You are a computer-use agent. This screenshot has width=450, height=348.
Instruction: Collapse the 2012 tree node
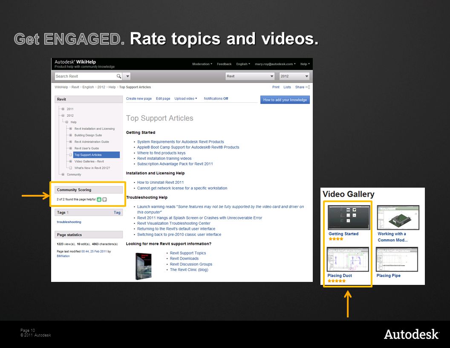(x=63, y=116)
